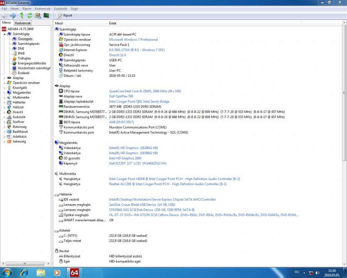347x278 pixels.
Task: Open the Windows Start button
Action: pos(7,273)
